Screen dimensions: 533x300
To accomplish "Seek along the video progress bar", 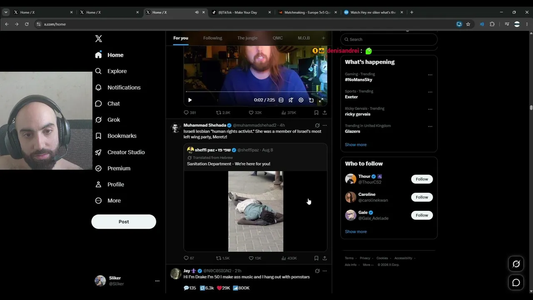I will (255, 92).
